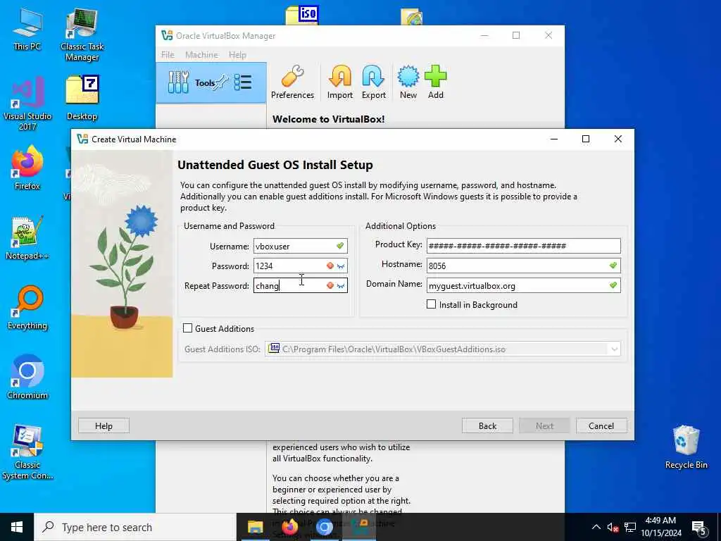Open Notepad++ desktop shortcut
721x541 pixels.
(x=27, y=238)
